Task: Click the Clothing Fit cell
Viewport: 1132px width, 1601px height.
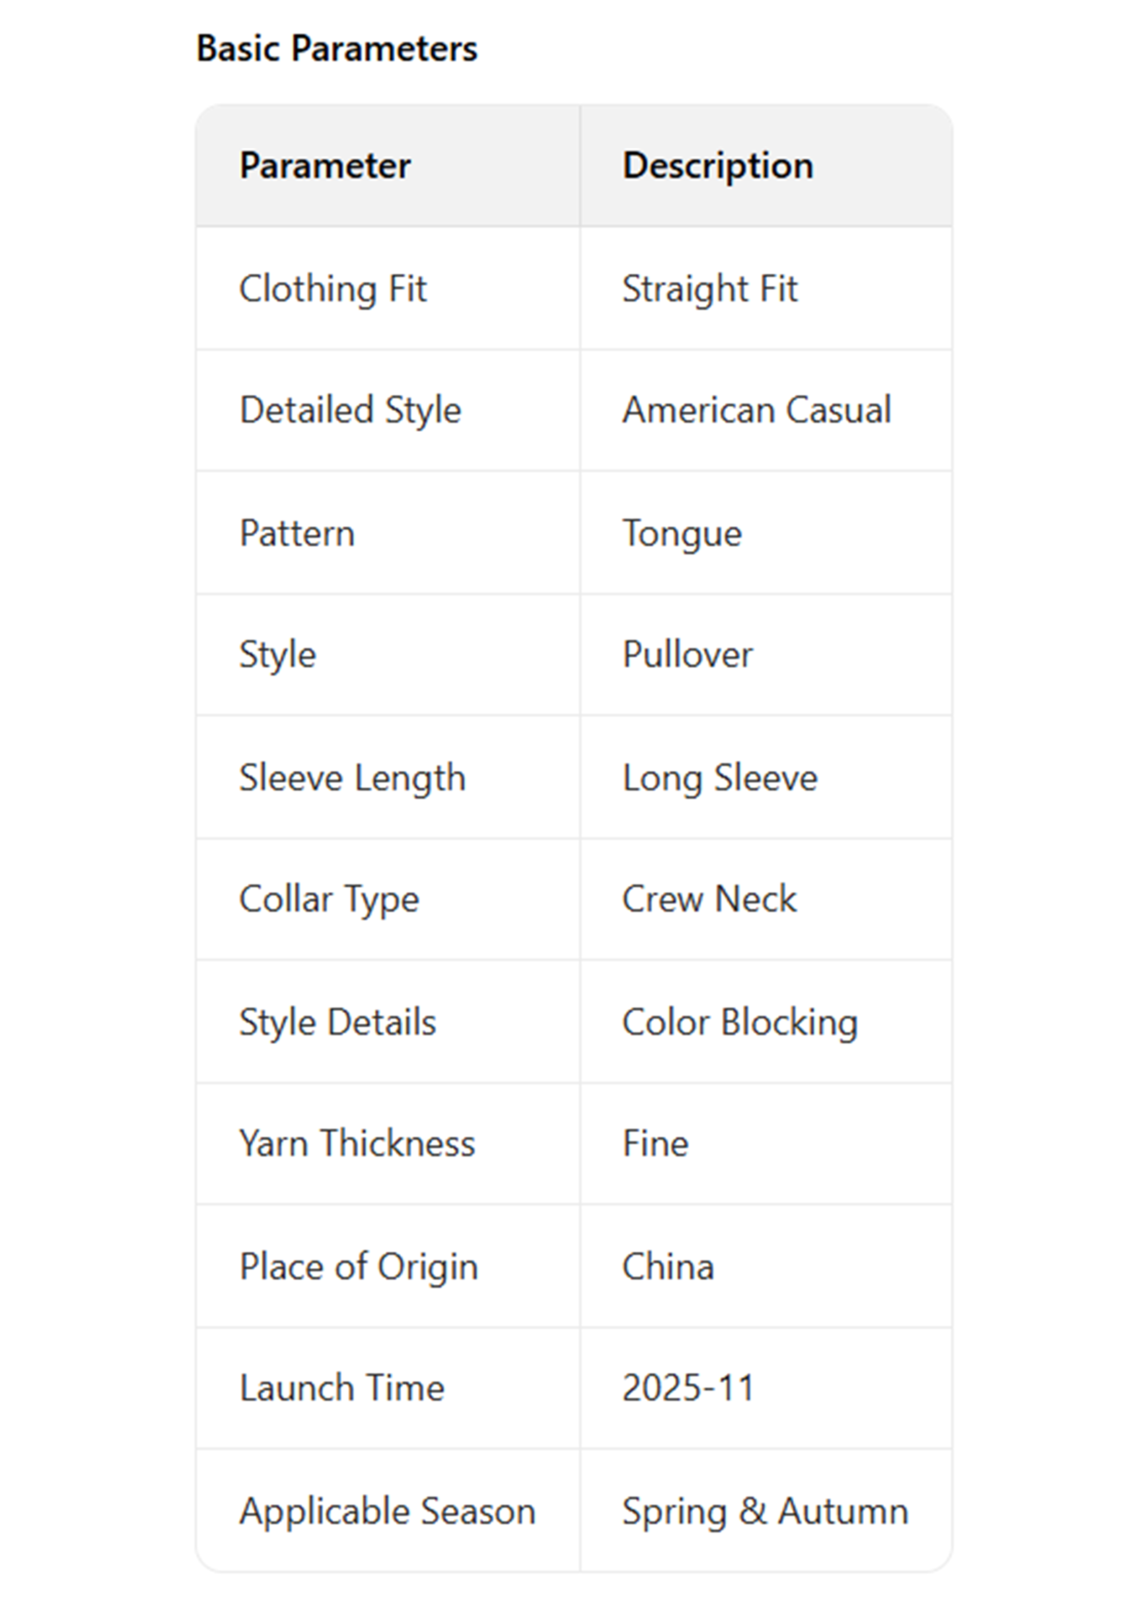Action: pyautogui.click(x=333, y=289)
